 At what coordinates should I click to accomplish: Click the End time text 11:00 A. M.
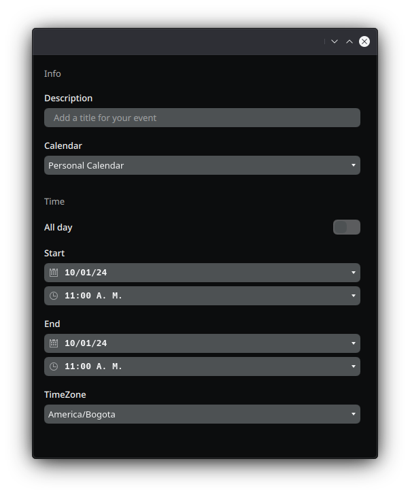(93, 366)
